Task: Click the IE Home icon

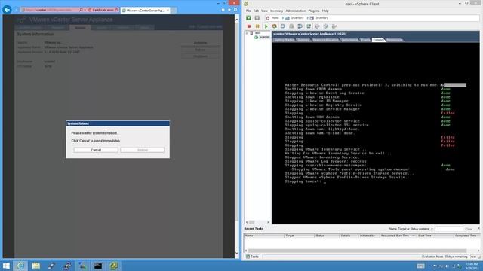Action: (223, 10)
